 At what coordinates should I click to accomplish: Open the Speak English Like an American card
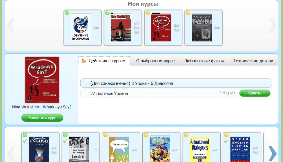click(242, 147)
